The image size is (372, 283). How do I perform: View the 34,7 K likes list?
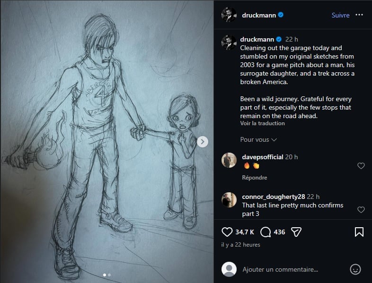click(x=245, y=232)
